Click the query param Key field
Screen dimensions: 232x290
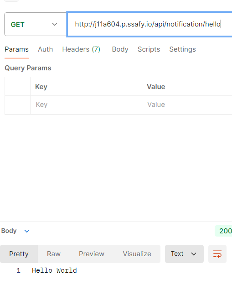point(86,105)
